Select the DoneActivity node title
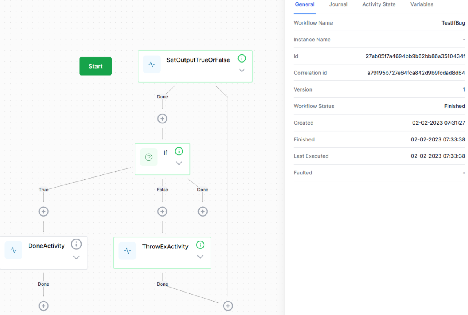468x315 pixels. (46, 246)
